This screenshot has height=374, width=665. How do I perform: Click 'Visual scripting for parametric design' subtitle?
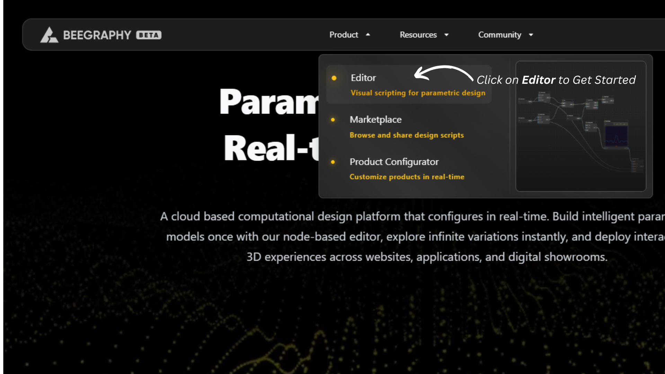[418, 93]
